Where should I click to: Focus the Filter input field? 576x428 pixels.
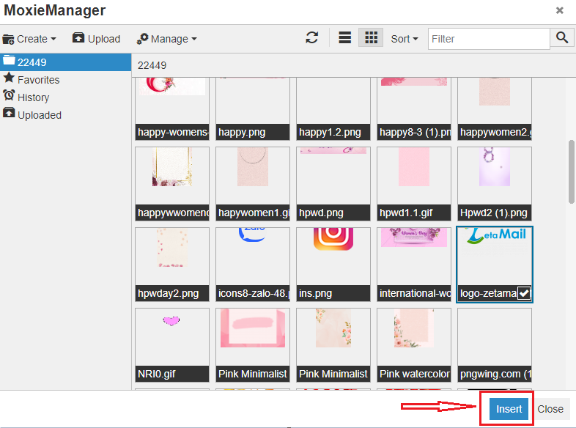point(489,39)
